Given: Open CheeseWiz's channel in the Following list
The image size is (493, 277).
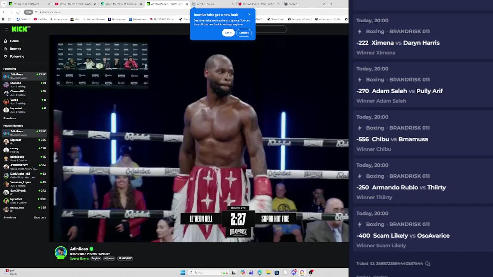Looking at the screenshot, I should (x=25, y=93).
